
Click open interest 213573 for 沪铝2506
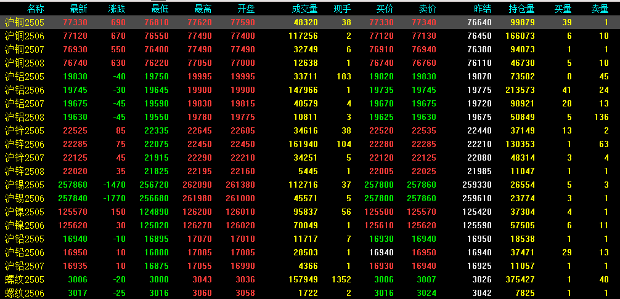[x=520, y=90]
